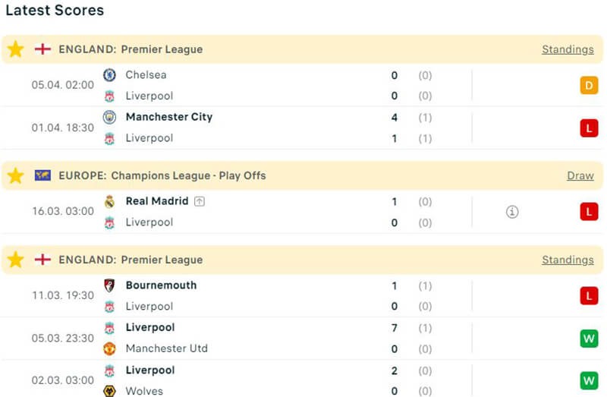
Task: Click the W badge for Manchester Utd match
Action: [589, 338]
